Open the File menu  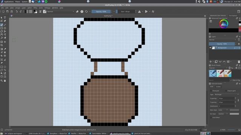[3, 8]
